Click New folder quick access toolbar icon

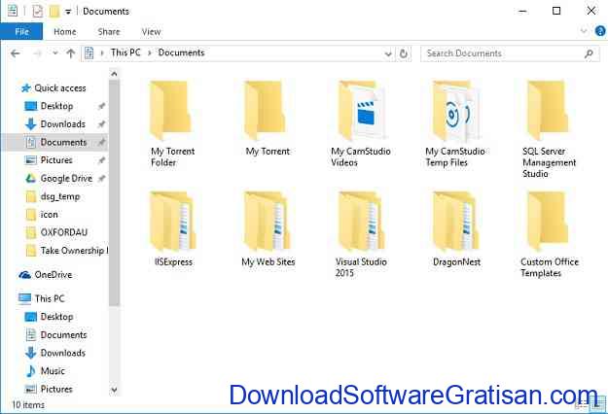tap(54, 12)
